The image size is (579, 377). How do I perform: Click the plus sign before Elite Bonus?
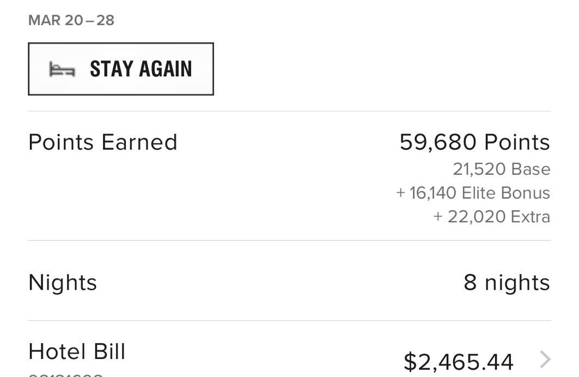(401, 193)
